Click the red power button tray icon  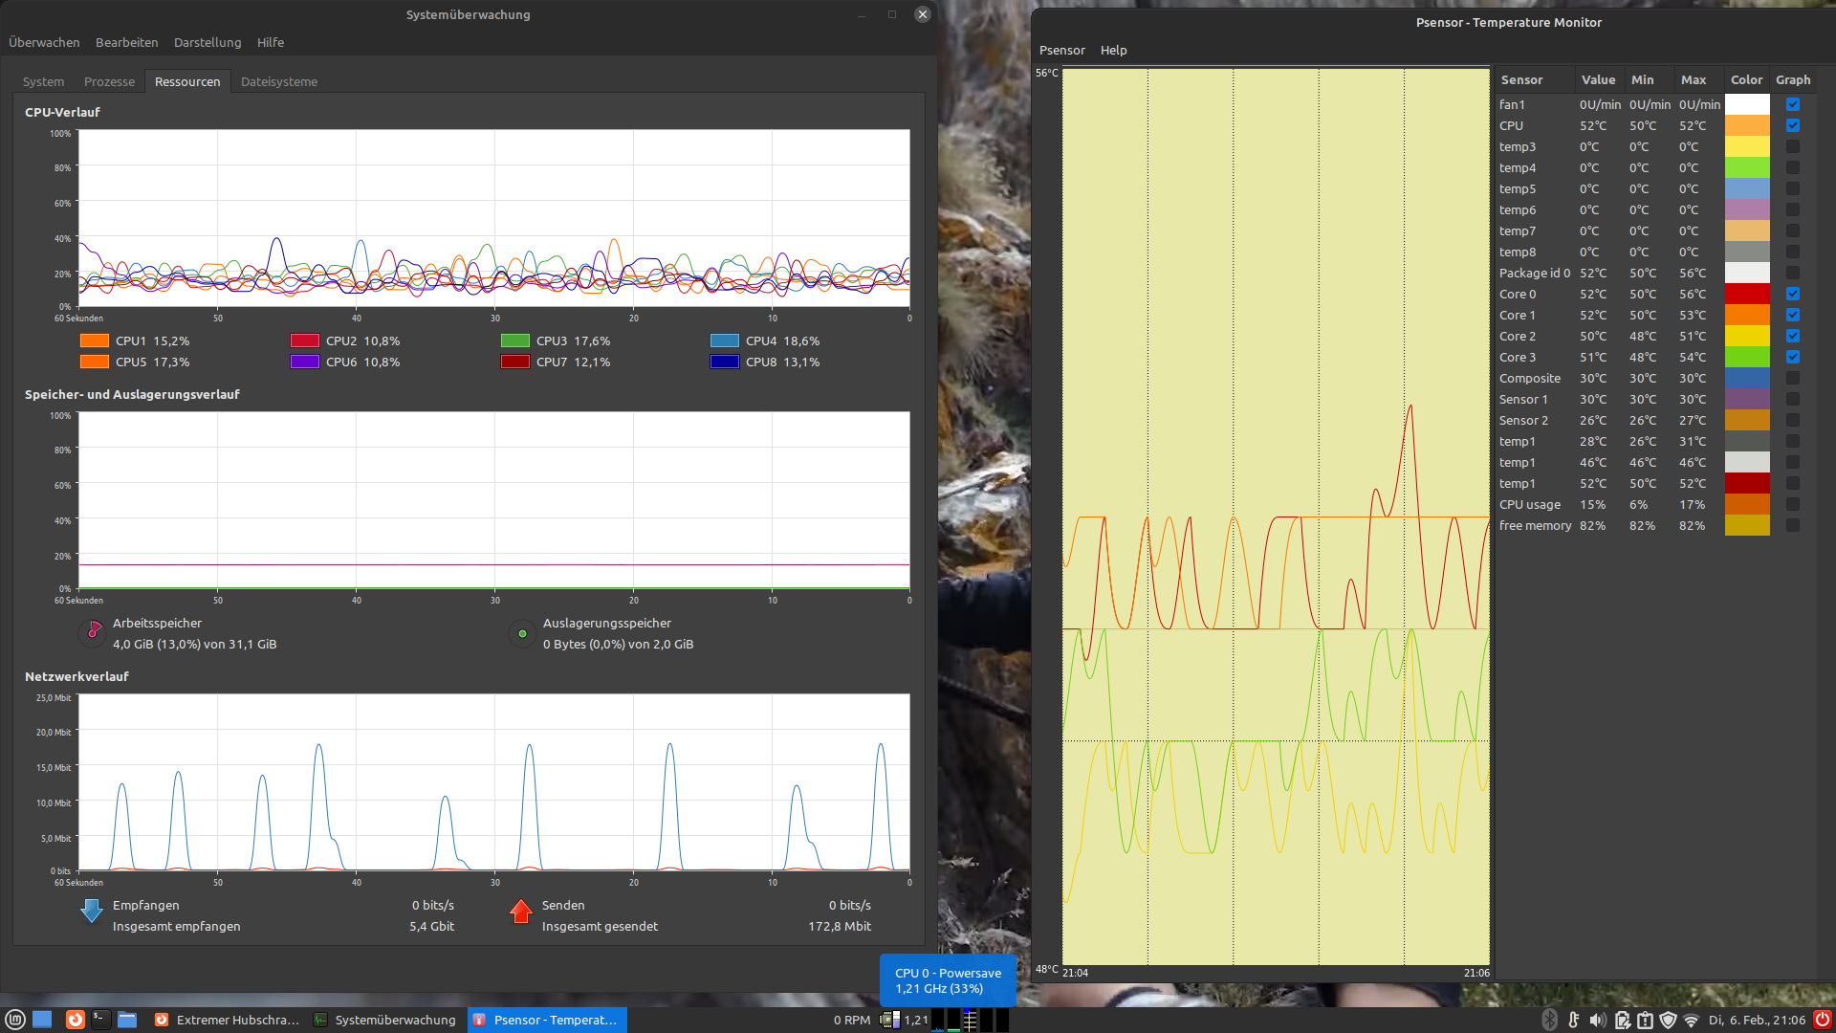1823,1020
